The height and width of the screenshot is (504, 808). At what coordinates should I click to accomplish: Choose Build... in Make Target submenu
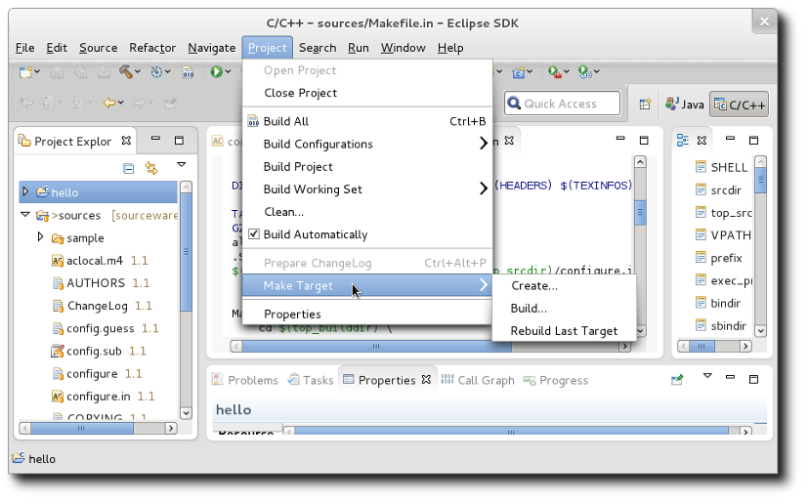(564, 309)
